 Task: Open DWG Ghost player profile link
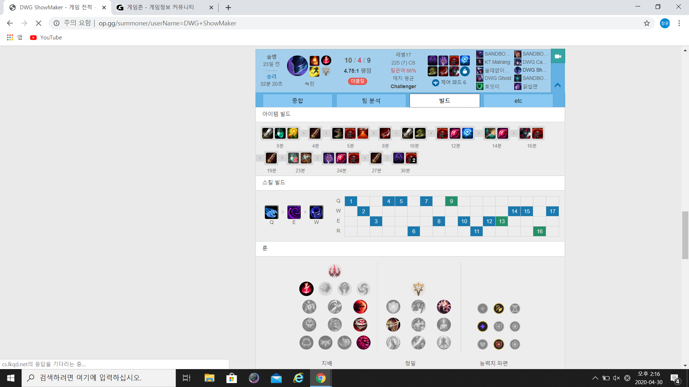(497, 78)
